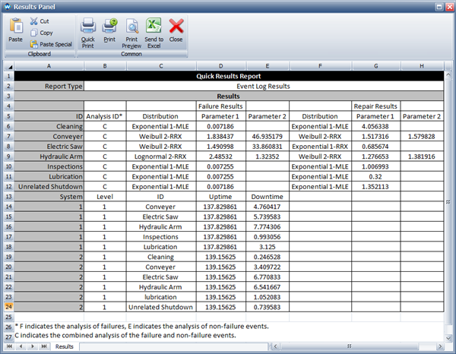Go to the first sheet tab arrow
Image resolution: width=456 pixels, height=354 pixels.
click(8, 346)
